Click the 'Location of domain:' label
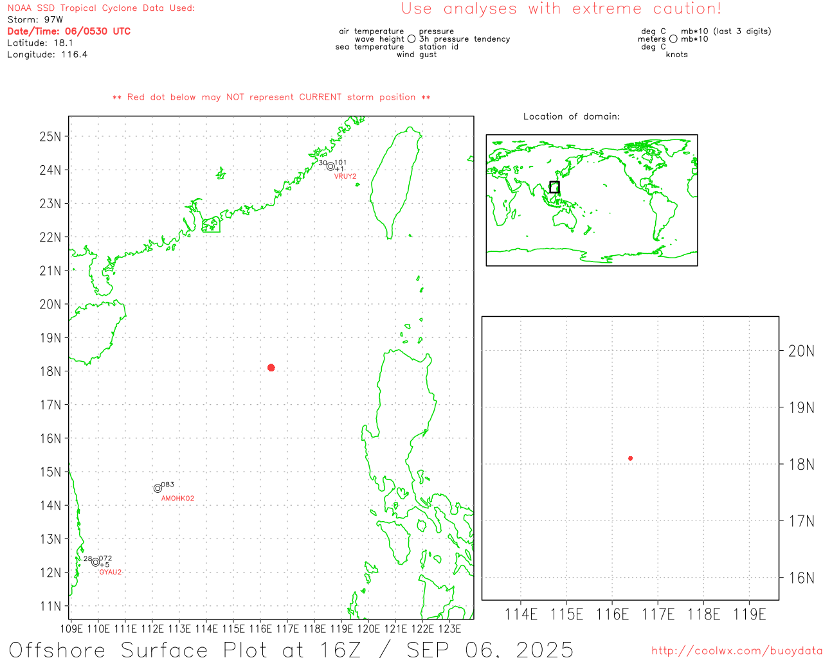 [572, 116]
